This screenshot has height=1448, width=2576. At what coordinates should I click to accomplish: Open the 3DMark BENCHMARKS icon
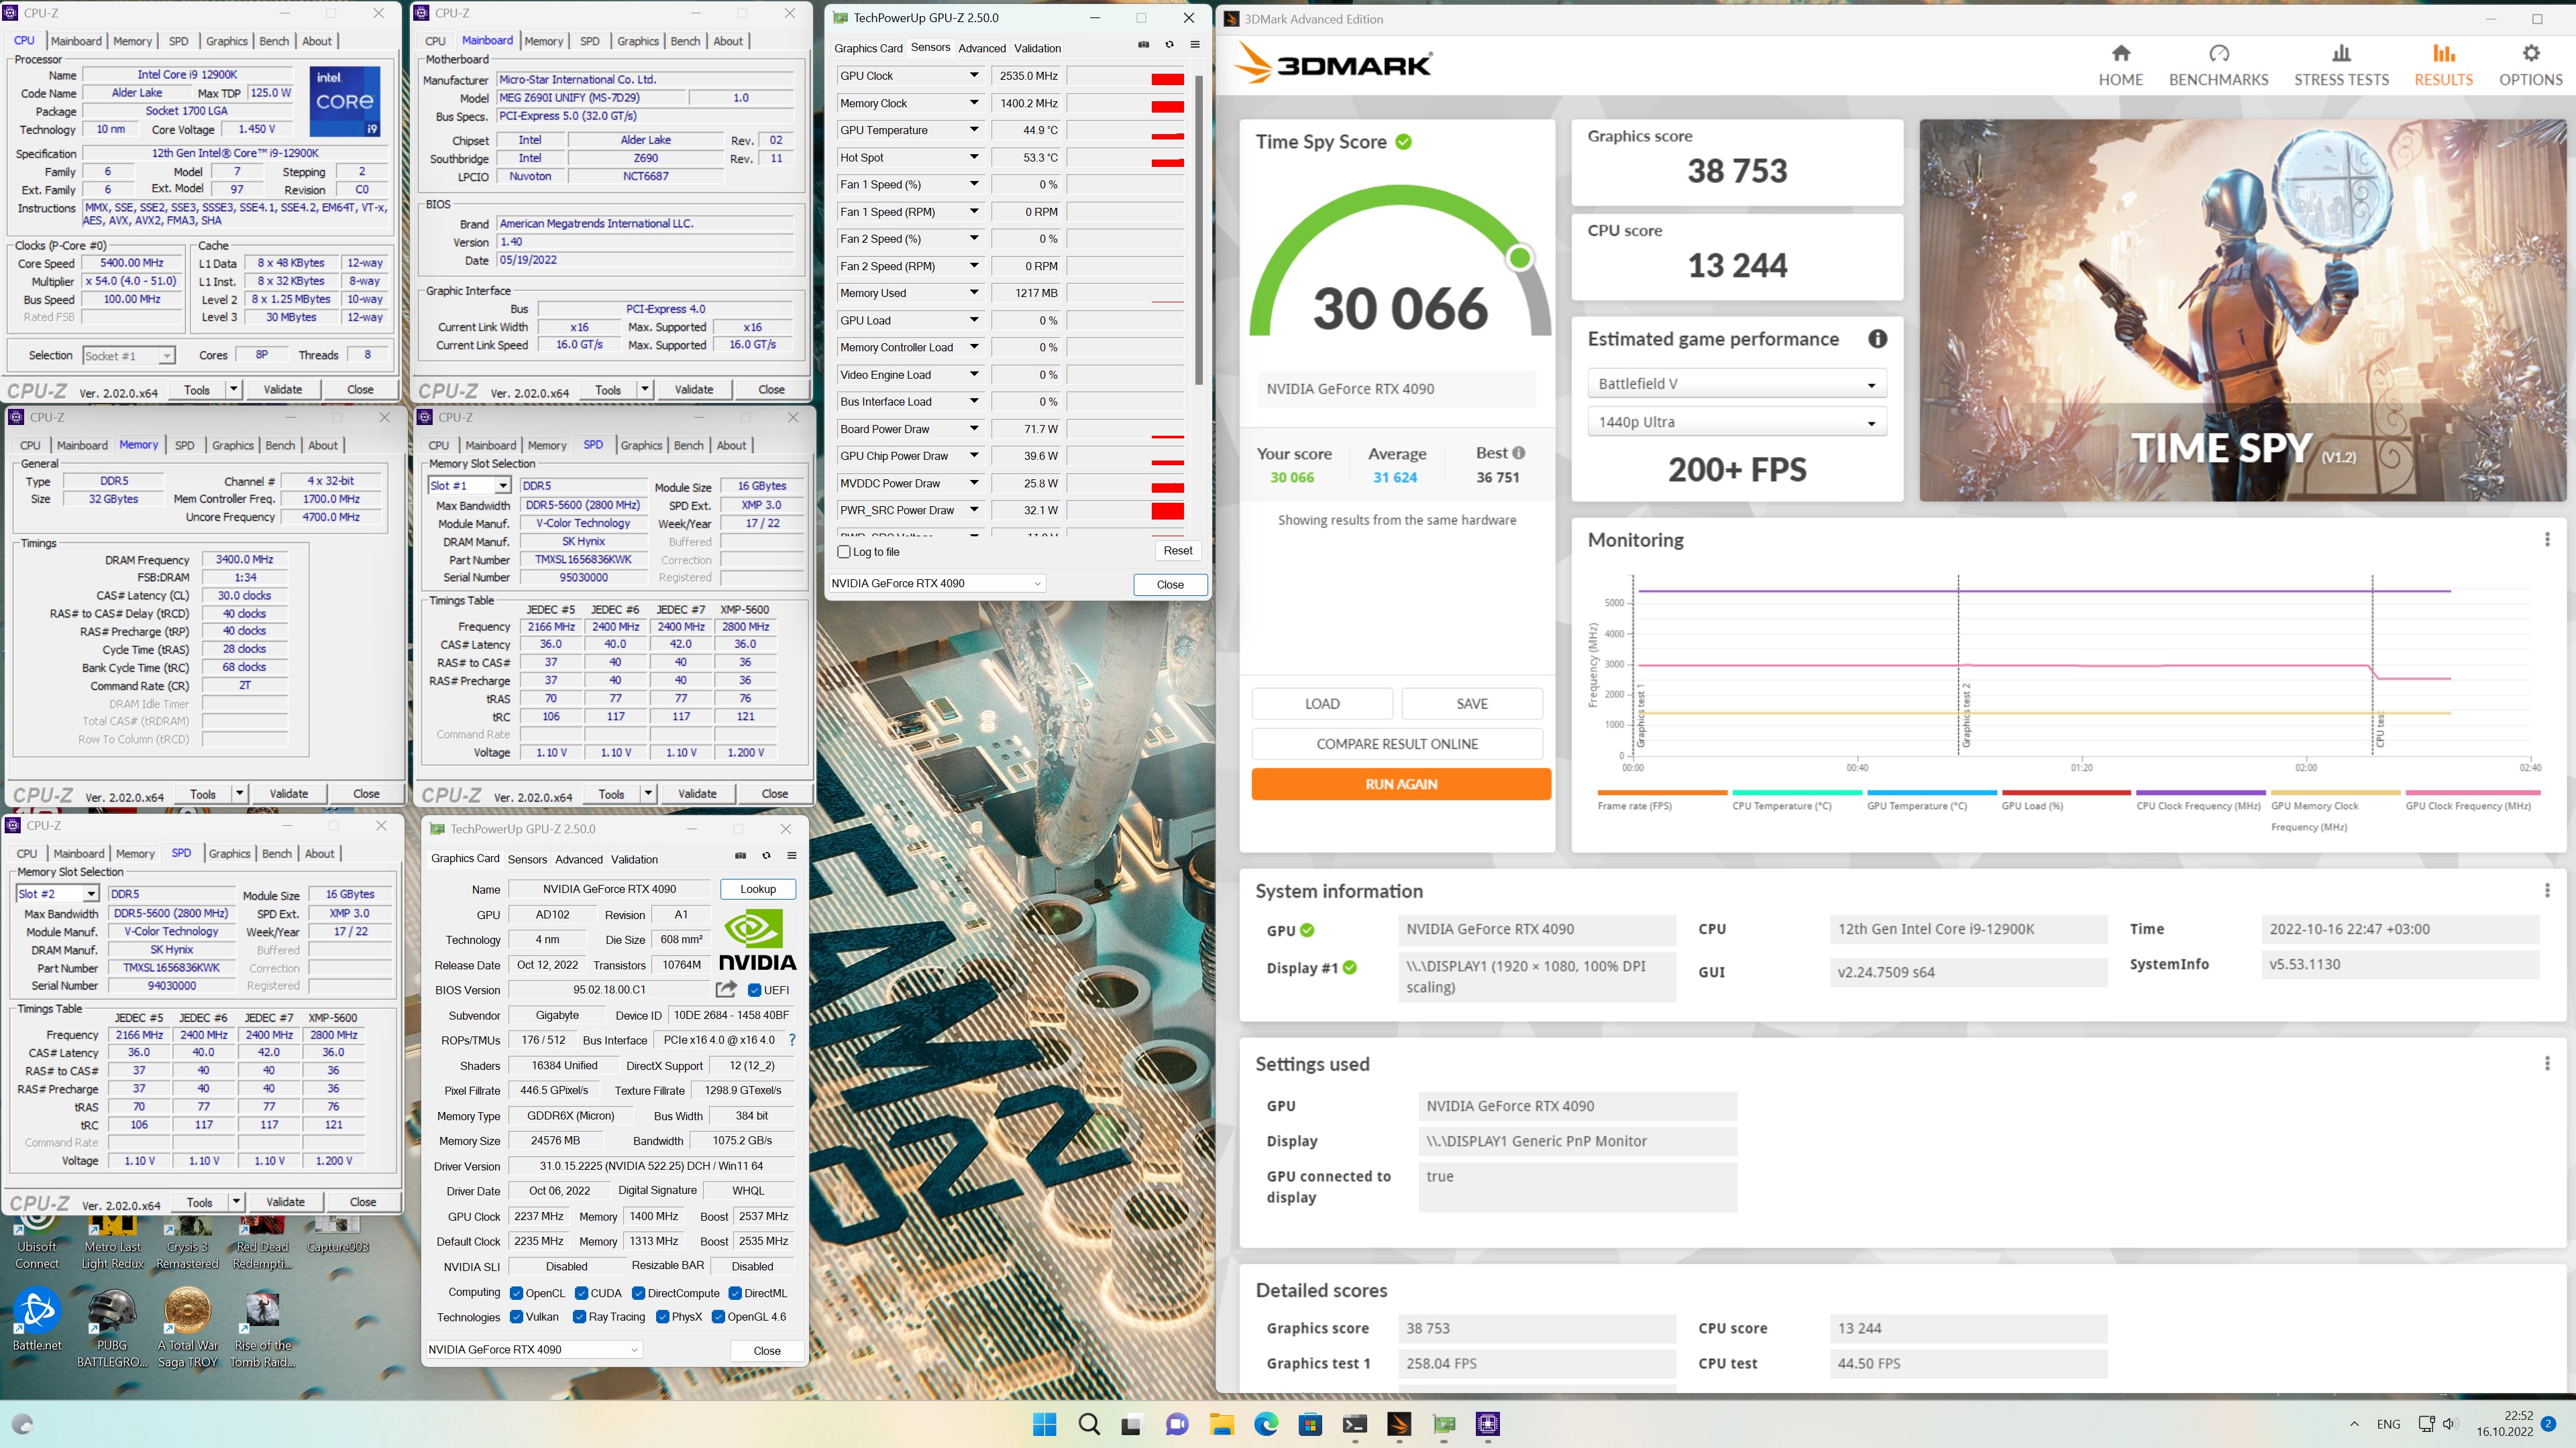coord(2218,54)
